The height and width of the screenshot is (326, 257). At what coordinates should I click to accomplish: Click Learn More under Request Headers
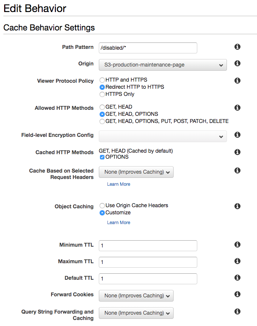119,184
